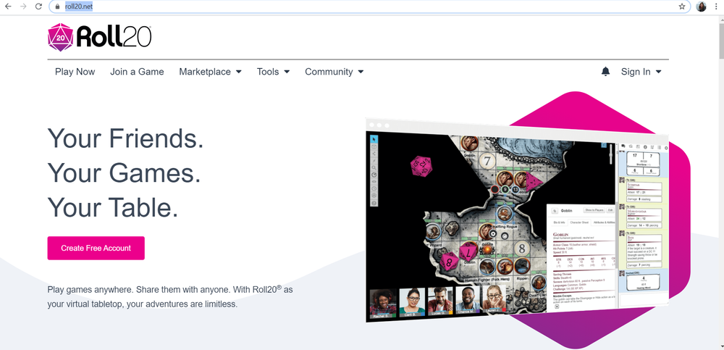Viewport: 724px width, 350px height.
Task: Click the 'Play games anywhere' description text
Action: click(x=170, y=297)
